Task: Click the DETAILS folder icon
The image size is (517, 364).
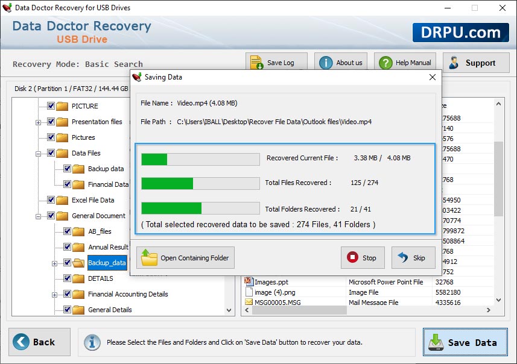Action: coord(78,278)
